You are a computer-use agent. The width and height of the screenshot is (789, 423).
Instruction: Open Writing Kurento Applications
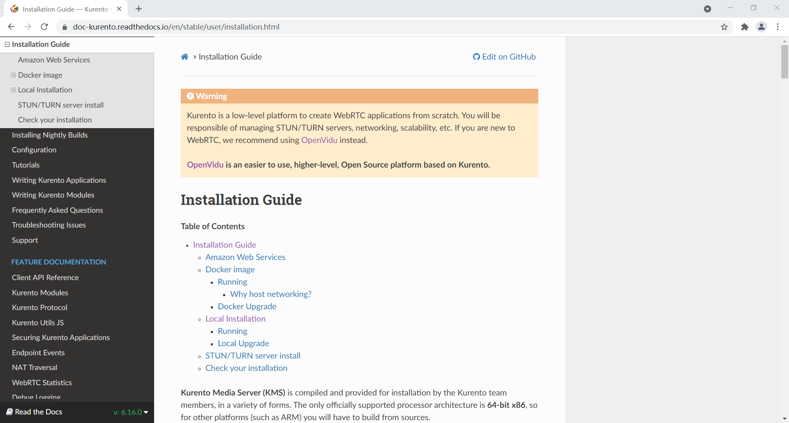click(59, 180)
